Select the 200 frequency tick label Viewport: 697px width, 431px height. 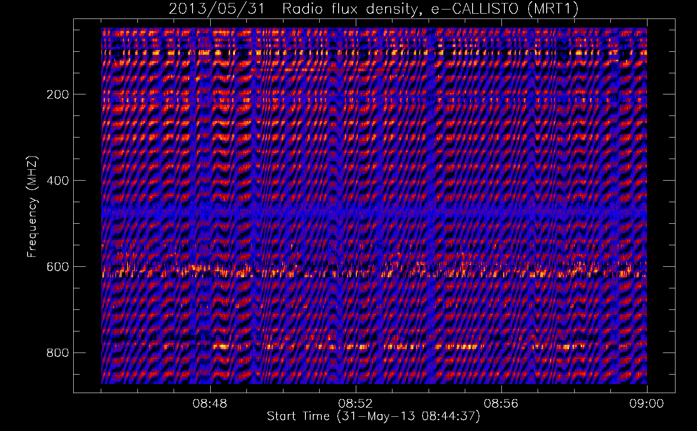click(58, 94)
